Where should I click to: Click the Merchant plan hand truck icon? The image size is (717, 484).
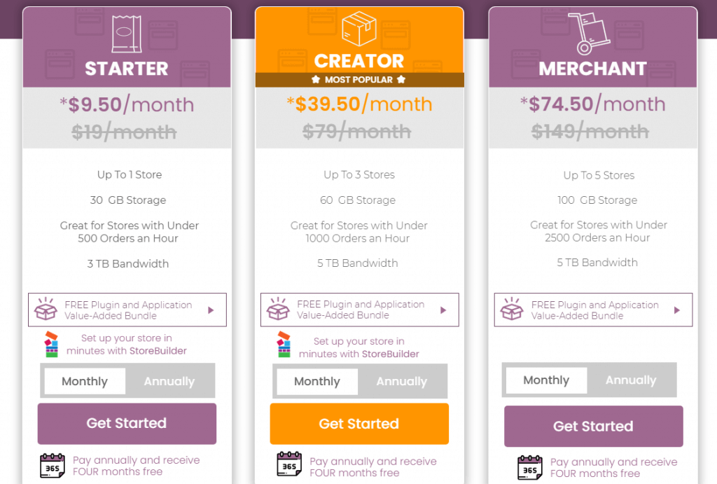(592, 34)
